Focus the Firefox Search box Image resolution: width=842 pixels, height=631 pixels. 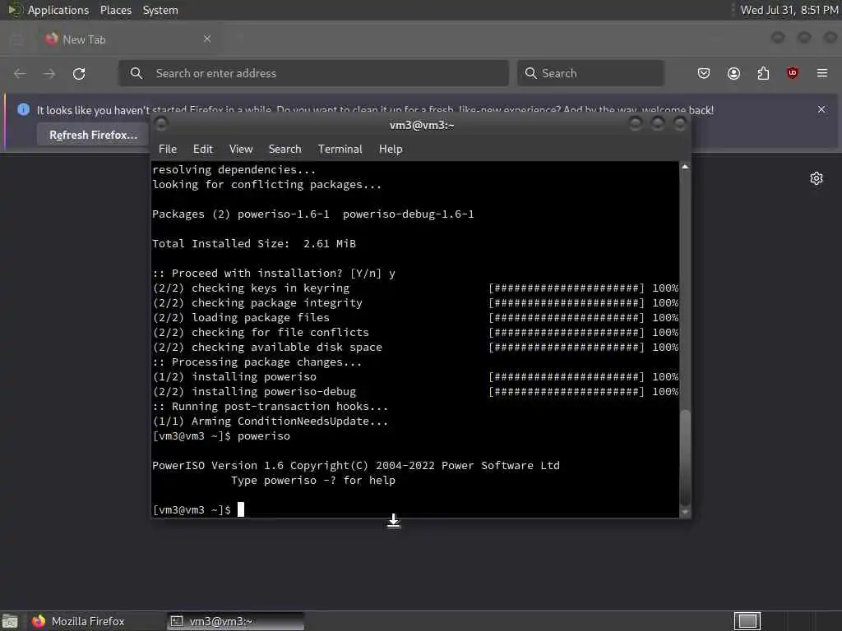(x=590, y=73)
